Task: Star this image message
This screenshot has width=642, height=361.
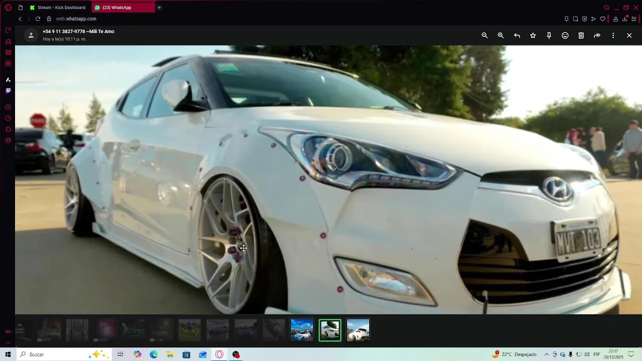Action: click(533, 36)
